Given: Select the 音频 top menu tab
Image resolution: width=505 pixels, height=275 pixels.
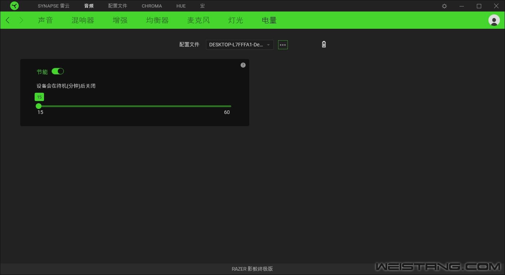Looking at the screenshot, I should [x=89, y=6].
